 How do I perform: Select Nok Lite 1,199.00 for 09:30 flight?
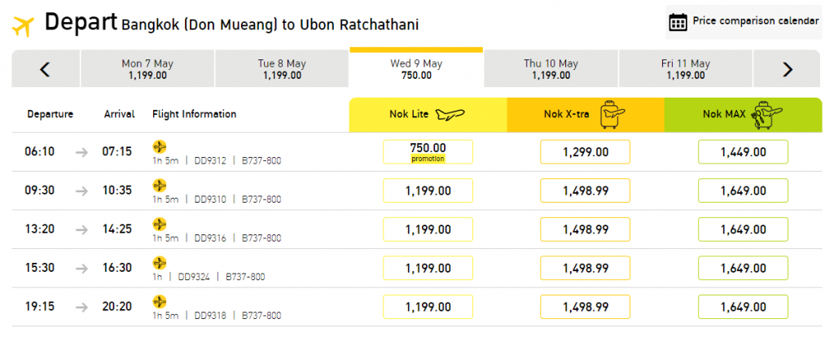pyautogui.click(x=428, y=190)
